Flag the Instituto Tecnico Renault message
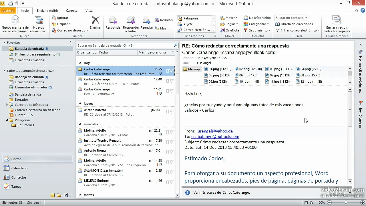This screenshot has width=366, height=206. click(172, 142)
